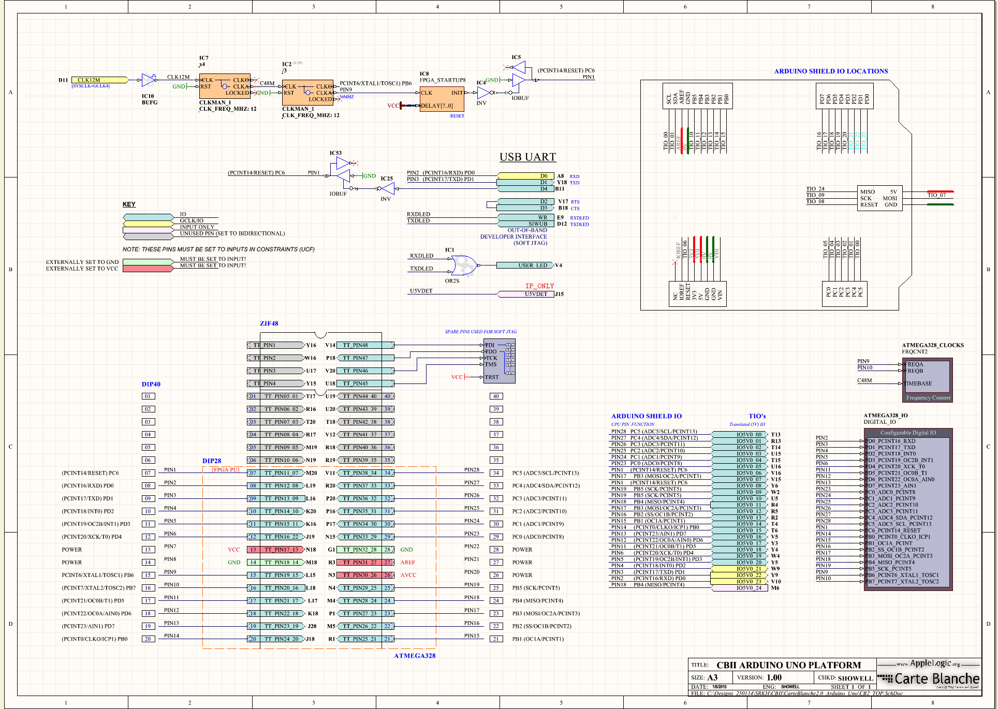Screen dimensions: 998x709
Task: Click the yellow IO5V0_21 port
Action: [740, 569]
